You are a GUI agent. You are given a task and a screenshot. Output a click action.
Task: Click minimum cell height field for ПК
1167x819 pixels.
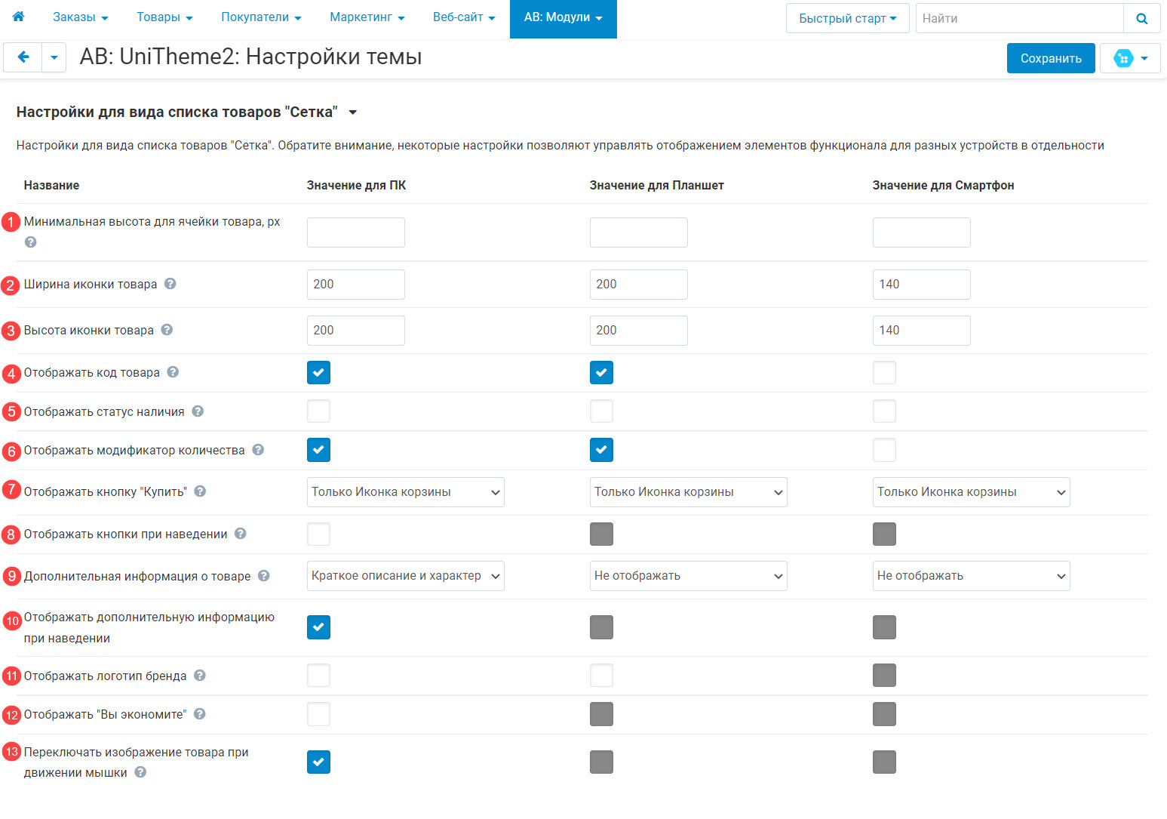coord(356,232)
